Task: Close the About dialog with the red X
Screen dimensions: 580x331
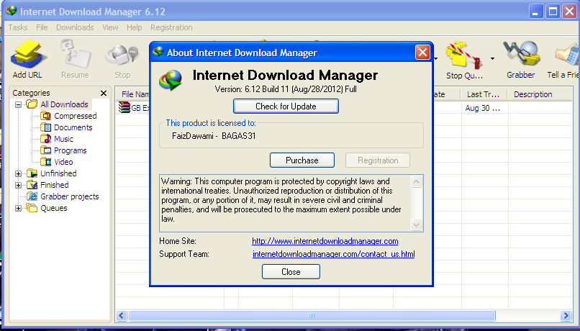Action: point(422,53)
